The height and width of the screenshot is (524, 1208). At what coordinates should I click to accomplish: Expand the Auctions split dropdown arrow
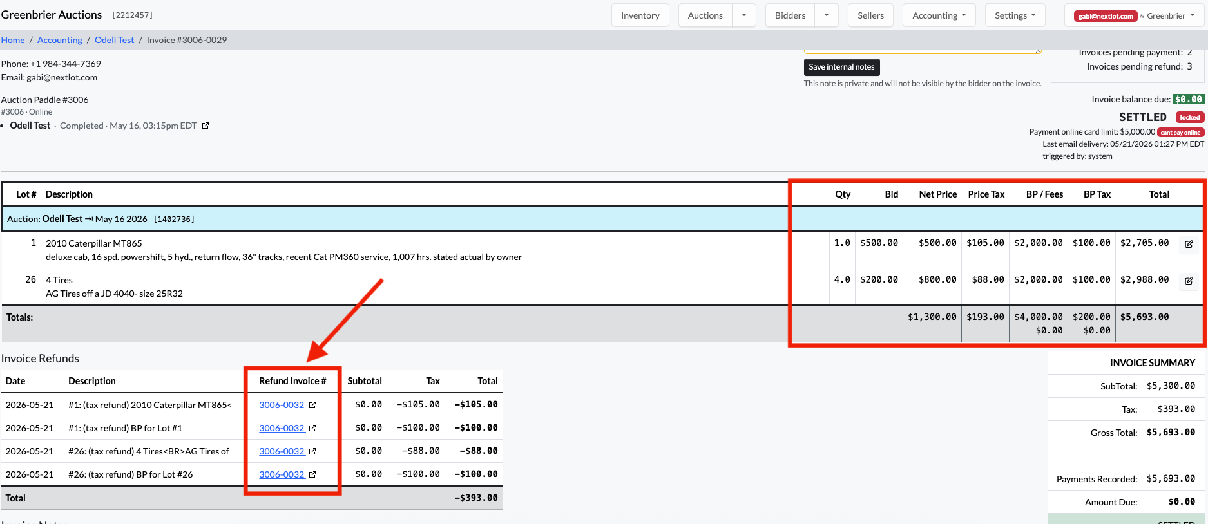744,15
